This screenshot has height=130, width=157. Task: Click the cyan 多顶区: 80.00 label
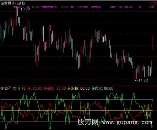click(x=102, y=88)
